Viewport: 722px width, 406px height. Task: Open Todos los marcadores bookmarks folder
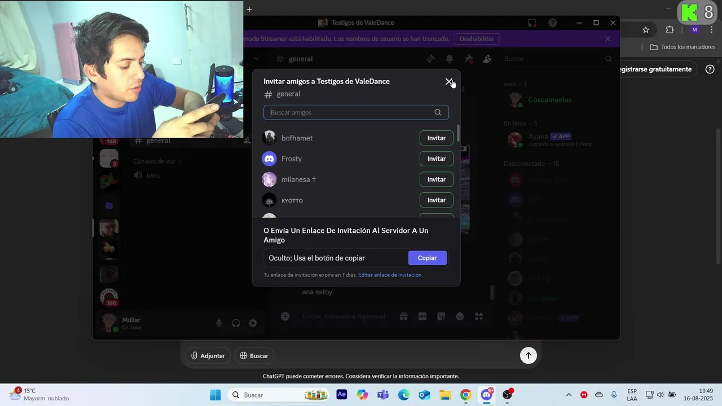pos(683,47)
